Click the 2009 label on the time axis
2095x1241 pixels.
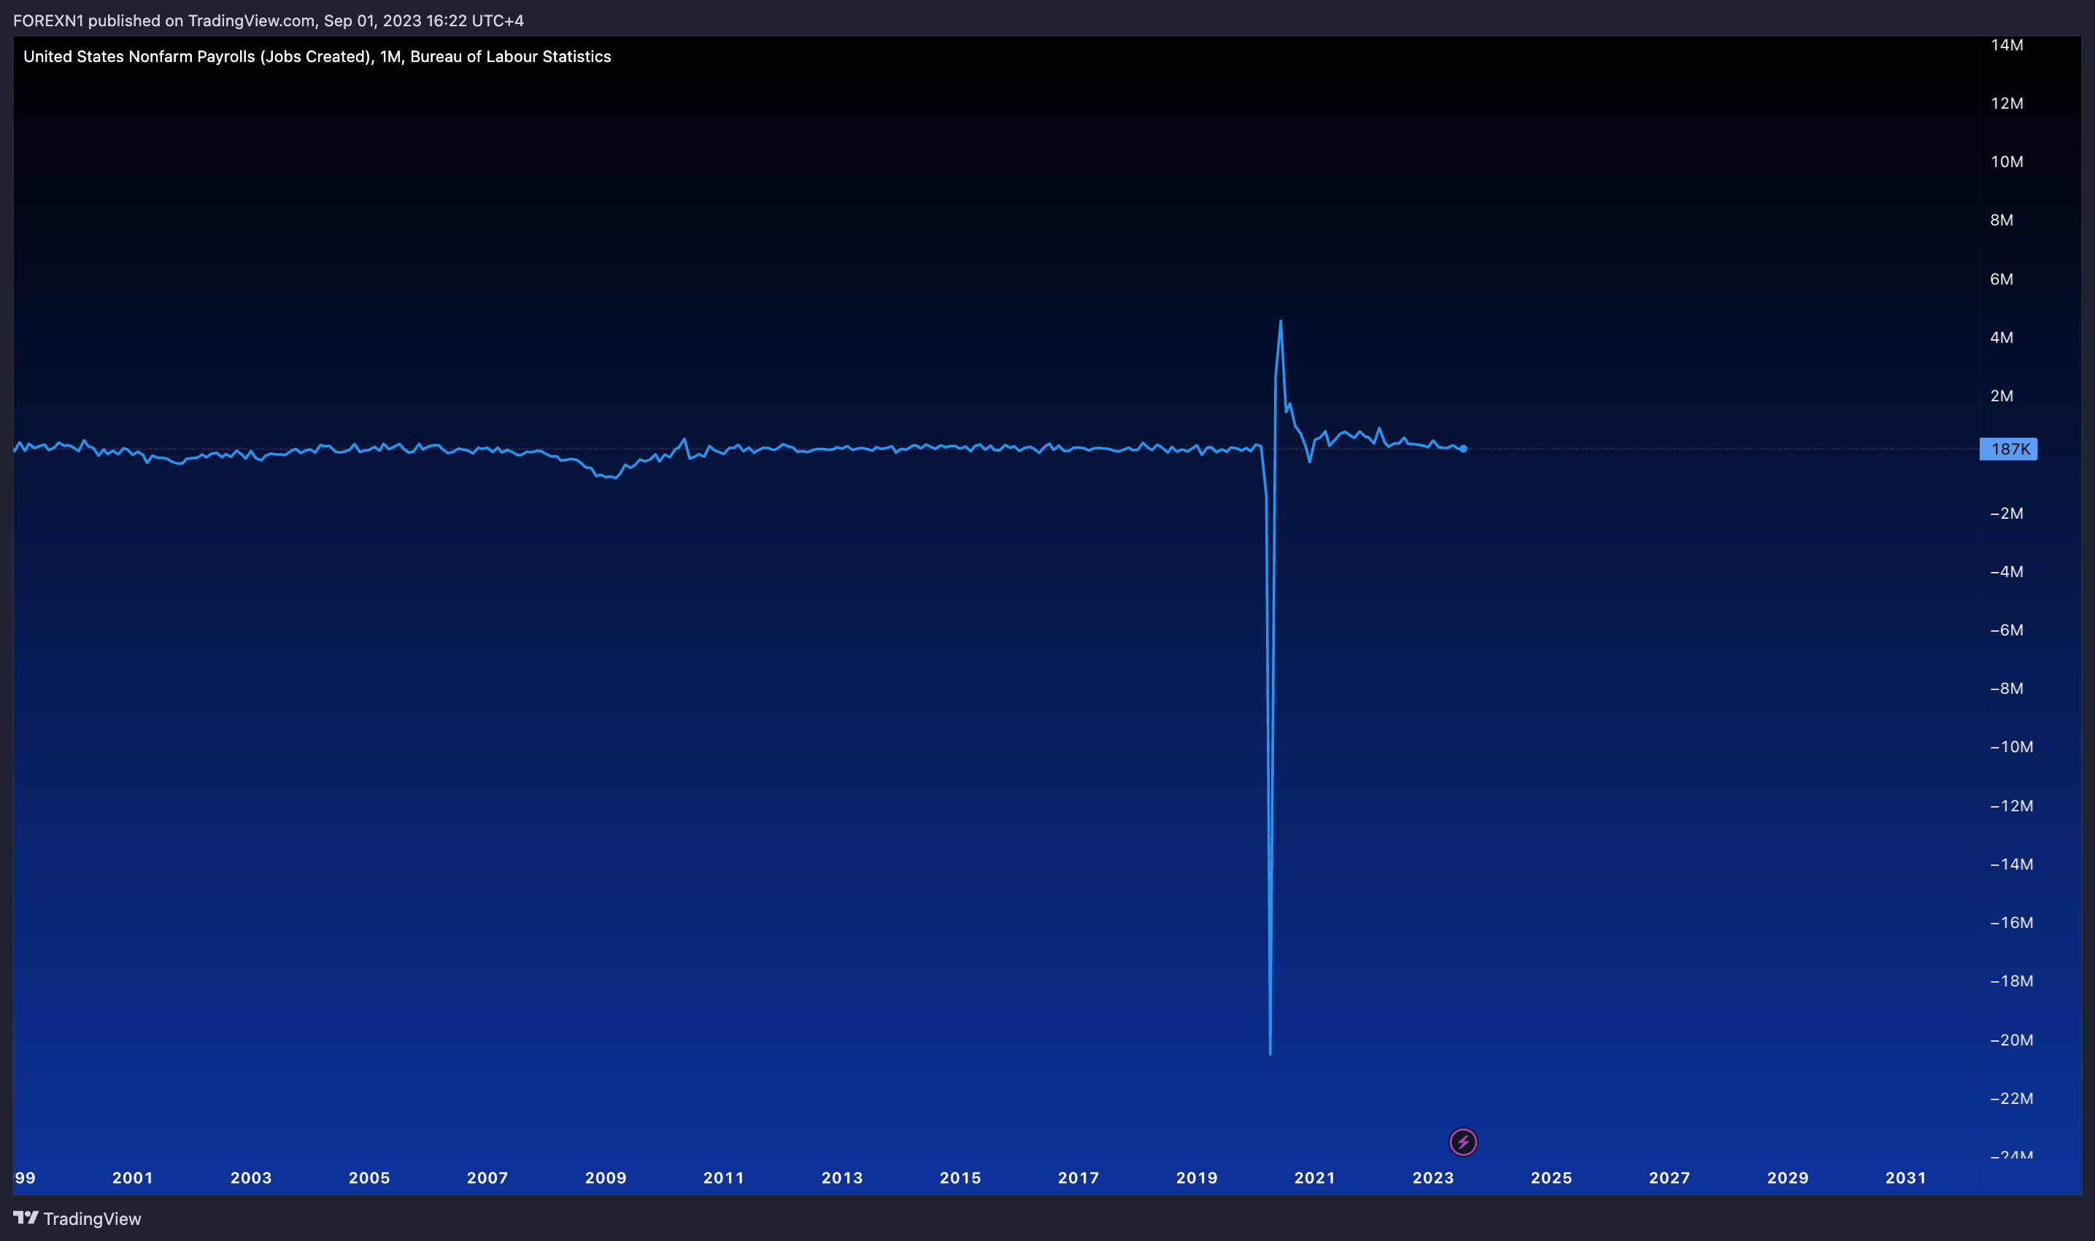606,1178
